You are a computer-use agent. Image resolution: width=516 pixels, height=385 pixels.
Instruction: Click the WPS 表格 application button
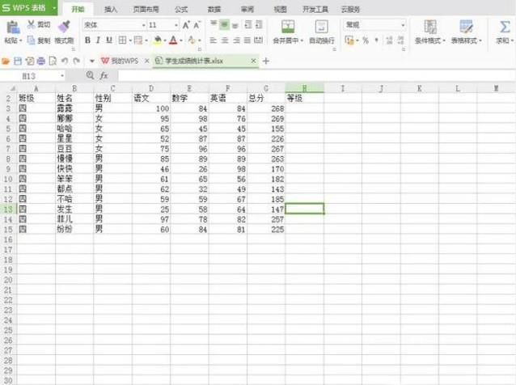pos(27,8)
